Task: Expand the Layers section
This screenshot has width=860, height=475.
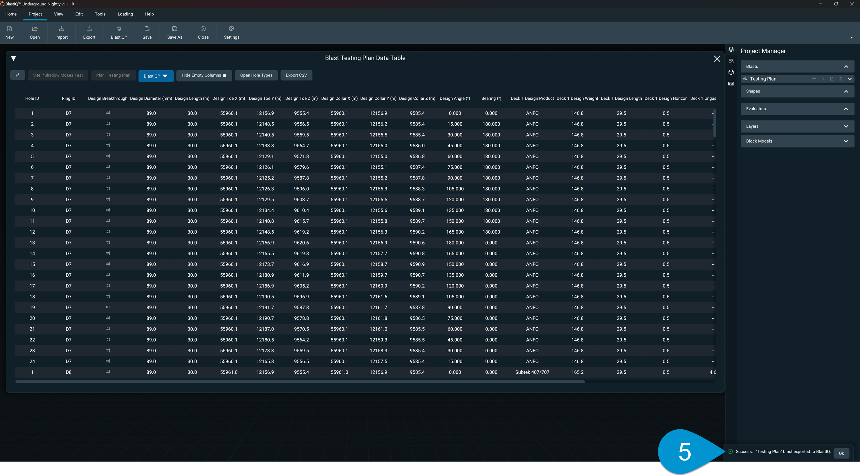Action: [x=846, y=126]
